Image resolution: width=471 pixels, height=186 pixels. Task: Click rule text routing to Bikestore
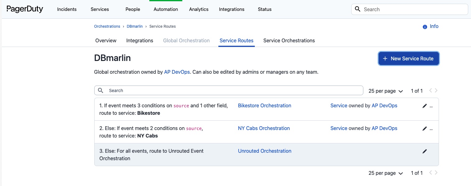click(164, 109)
